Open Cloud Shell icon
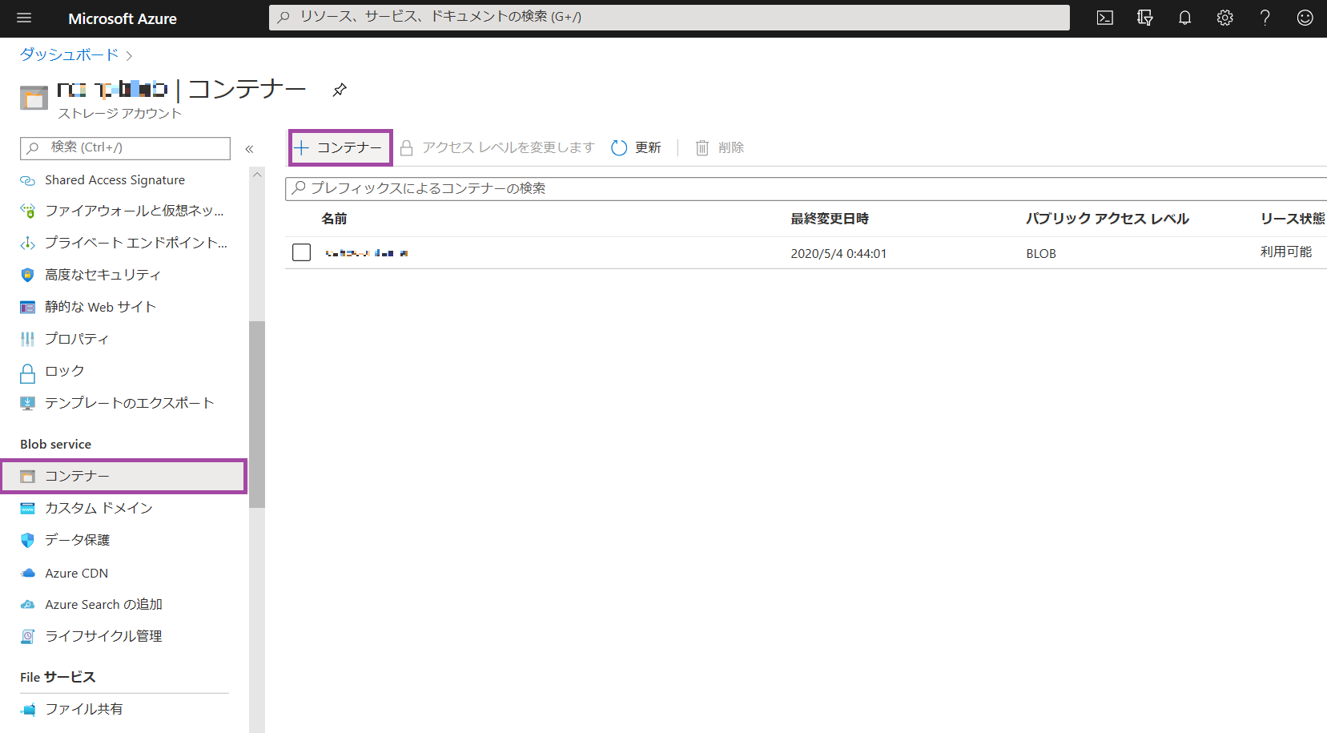The height and width of the screenshot is (733, 1327). point(1105,18)
